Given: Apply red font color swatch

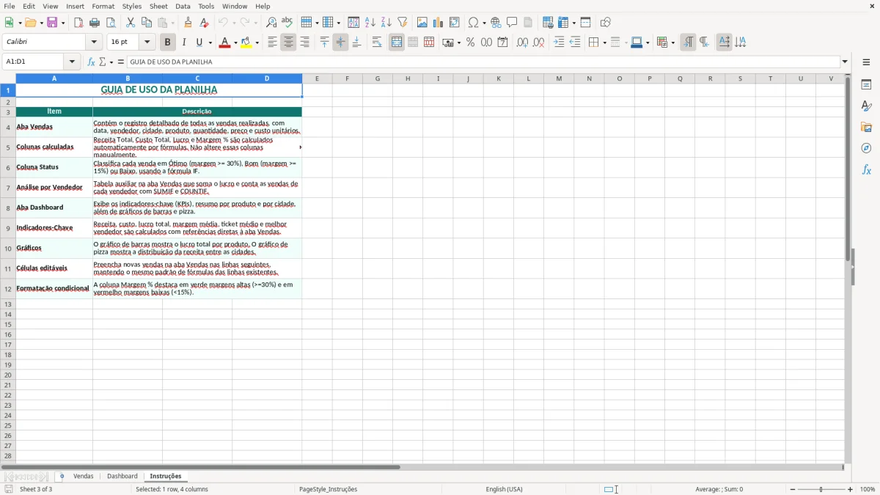Looking at the screenshot, I should [x=224, y=43].
